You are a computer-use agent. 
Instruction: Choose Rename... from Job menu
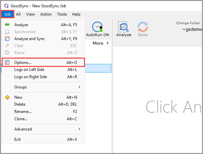(23, 112)
